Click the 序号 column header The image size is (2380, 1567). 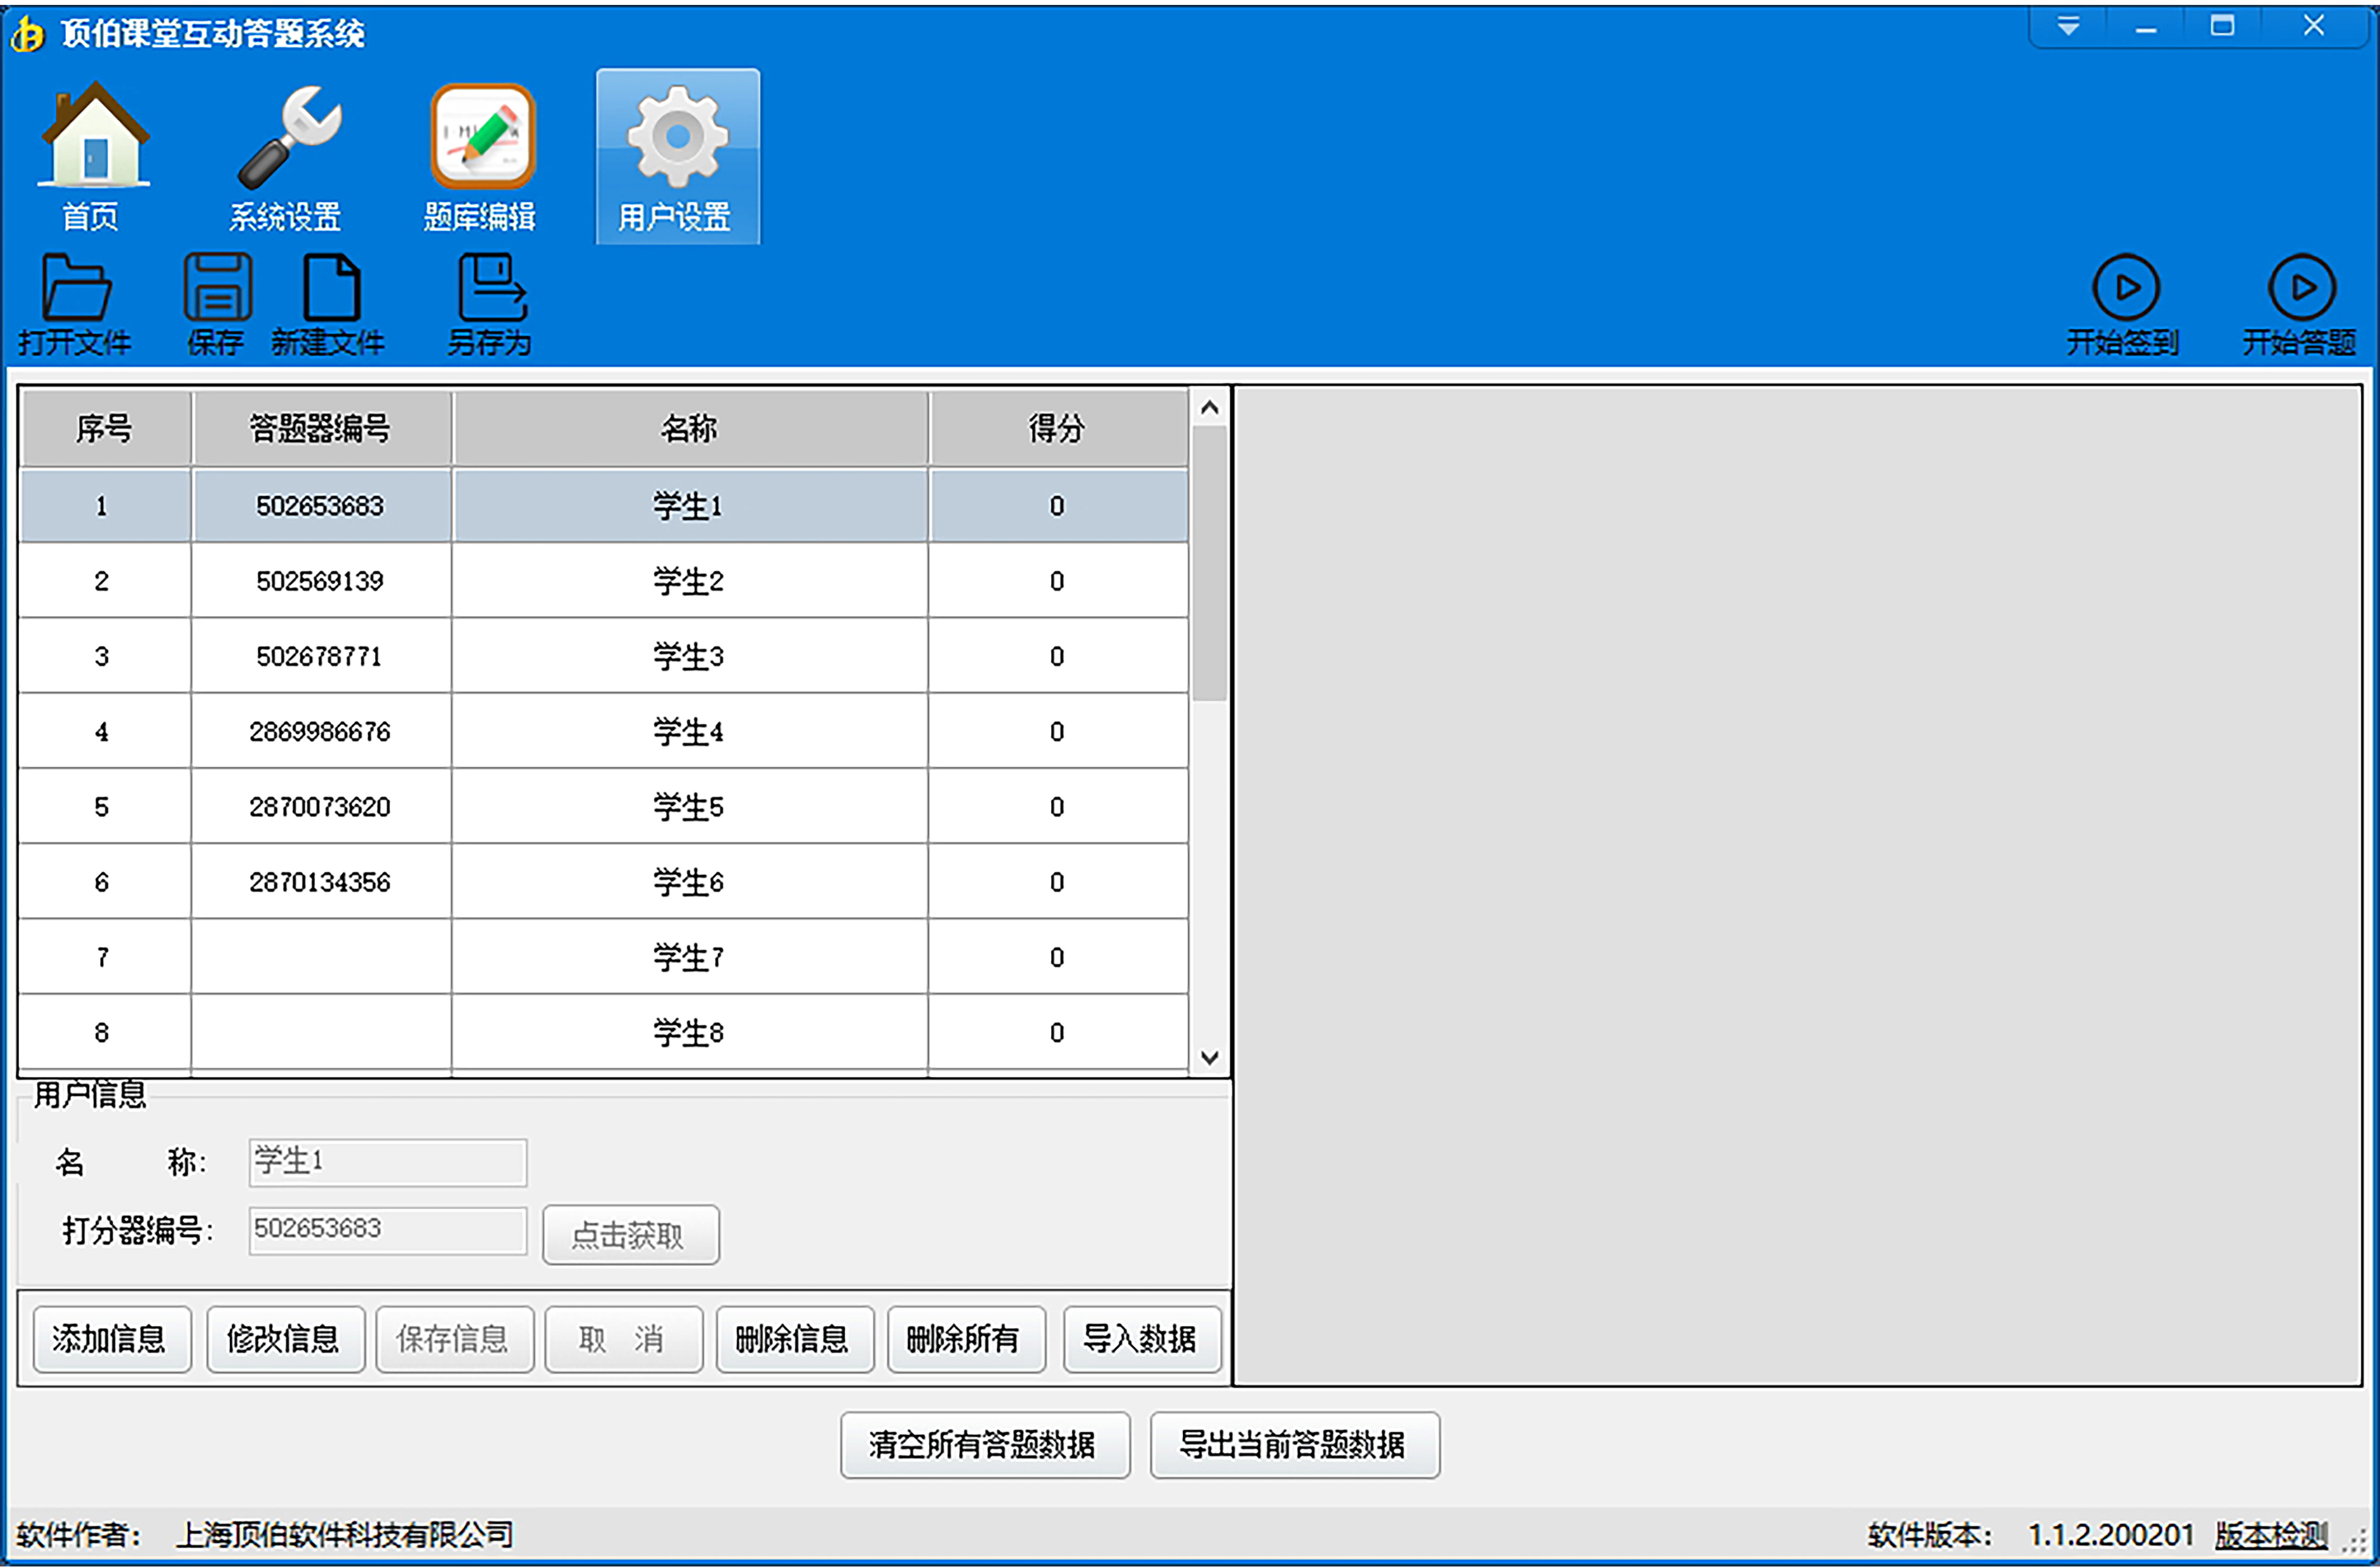pyautogui.click(x=105, y=429)
